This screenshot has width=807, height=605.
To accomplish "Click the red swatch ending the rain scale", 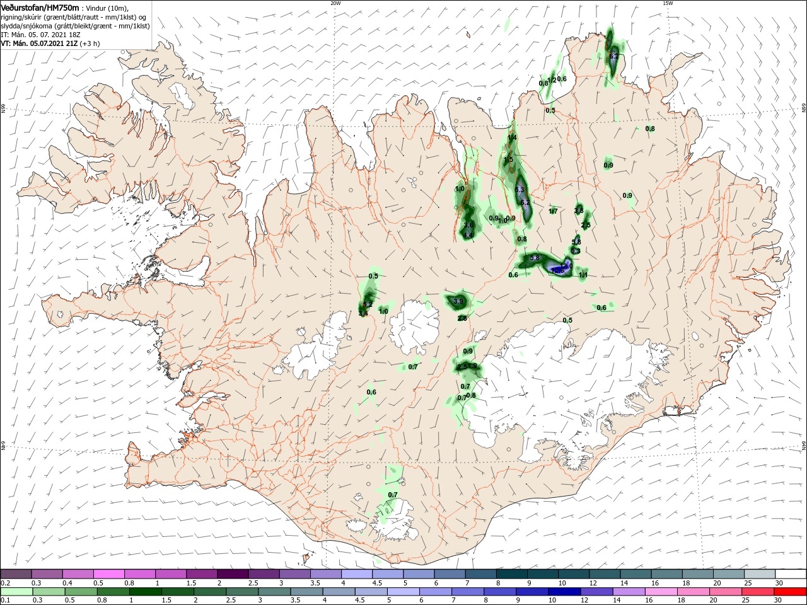I will (790, 592).
